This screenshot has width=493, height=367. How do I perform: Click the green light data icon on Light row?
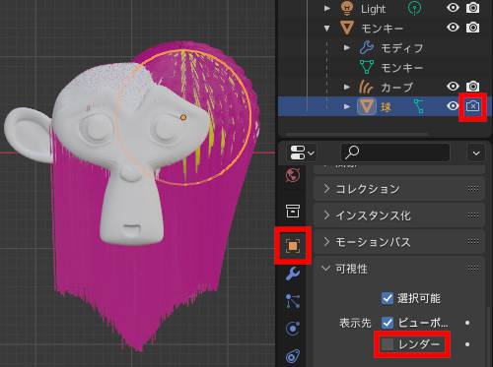click(x=414, y=8)
